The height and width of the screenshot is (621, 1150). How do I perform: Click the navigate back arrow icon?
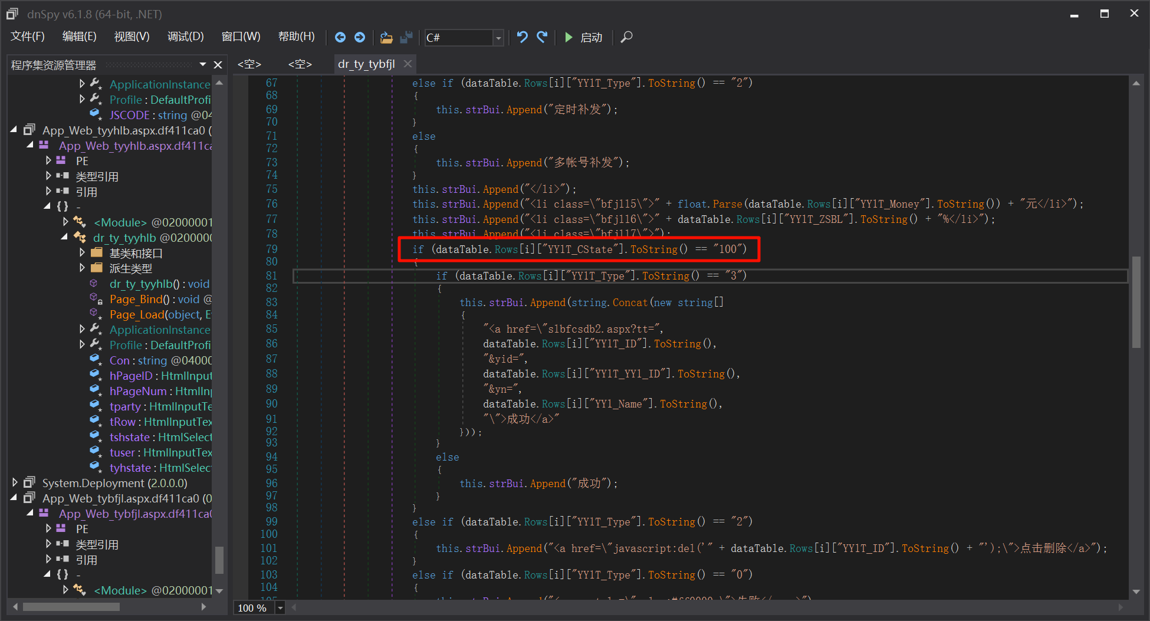(340, 37)
